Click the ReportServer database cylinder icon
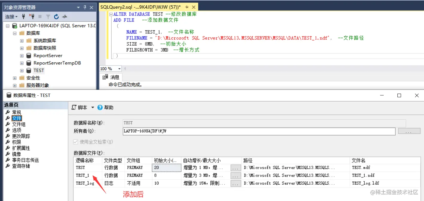The height and width of the screenshot is (201, 424). (29, 55)
